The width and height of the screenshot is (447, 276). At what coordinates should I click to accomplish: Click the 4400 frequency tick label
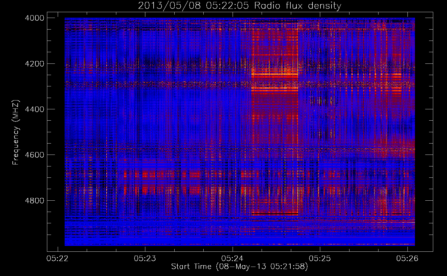pos(35,109)
